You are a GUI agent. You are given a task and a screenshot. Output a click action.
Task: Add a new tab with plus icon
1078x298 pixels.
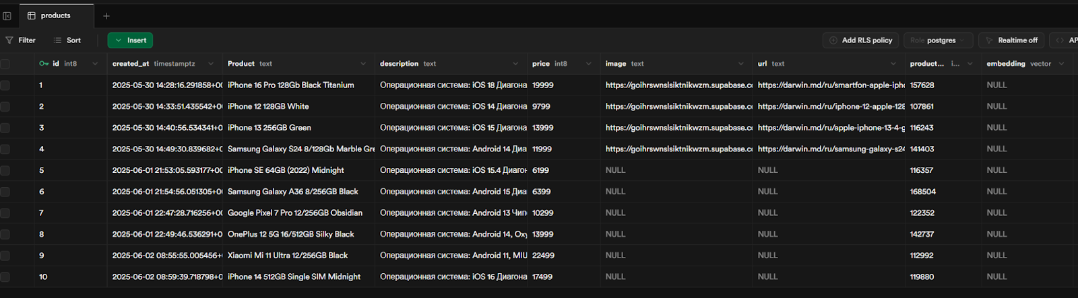coord(106,15)
